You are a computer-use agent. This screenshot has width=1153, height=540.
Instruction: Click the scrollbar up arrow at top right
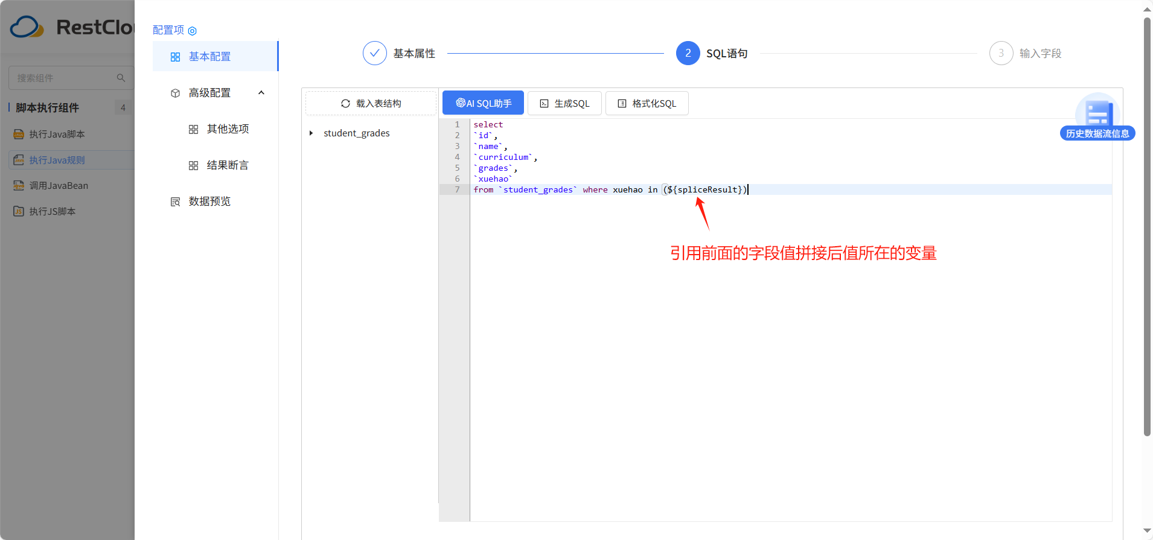pyautogui.click(x=1147, y=9)
